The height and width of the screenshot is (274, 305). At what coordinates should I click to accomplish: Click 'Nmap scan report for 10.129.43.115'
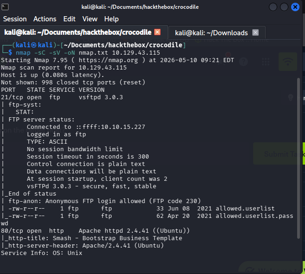(x=64, y=68)
